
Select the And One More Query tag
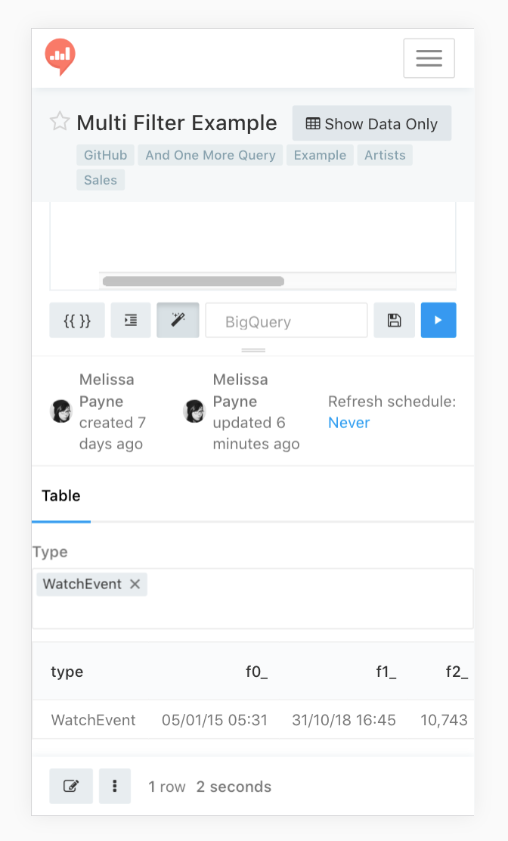pos(209,154)
